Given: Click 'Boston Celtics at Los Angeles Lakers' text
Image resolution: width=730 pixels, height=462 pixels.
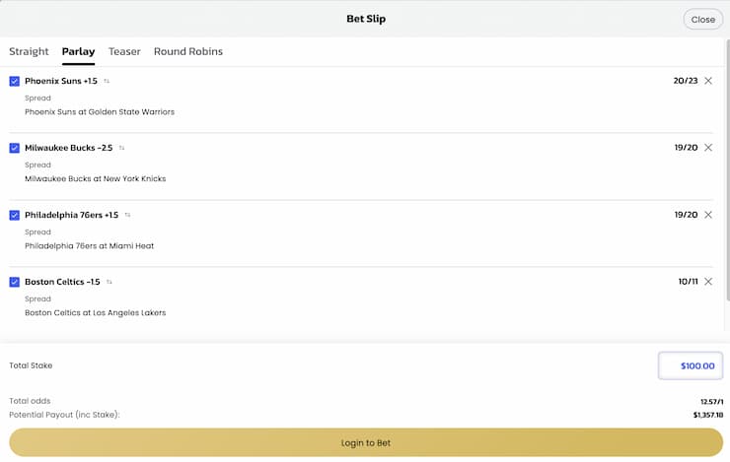Looking at the screenshot, I should point(95,313).
